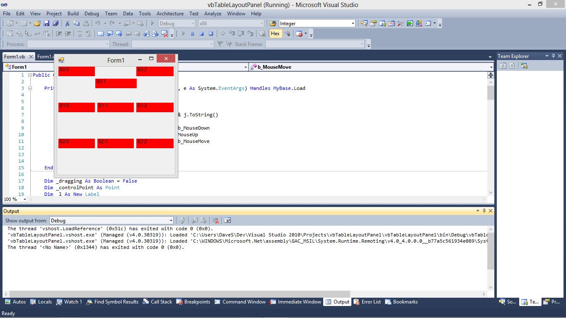Click the Save All toolbar icon
566x318 pixels.
point(55,24)
